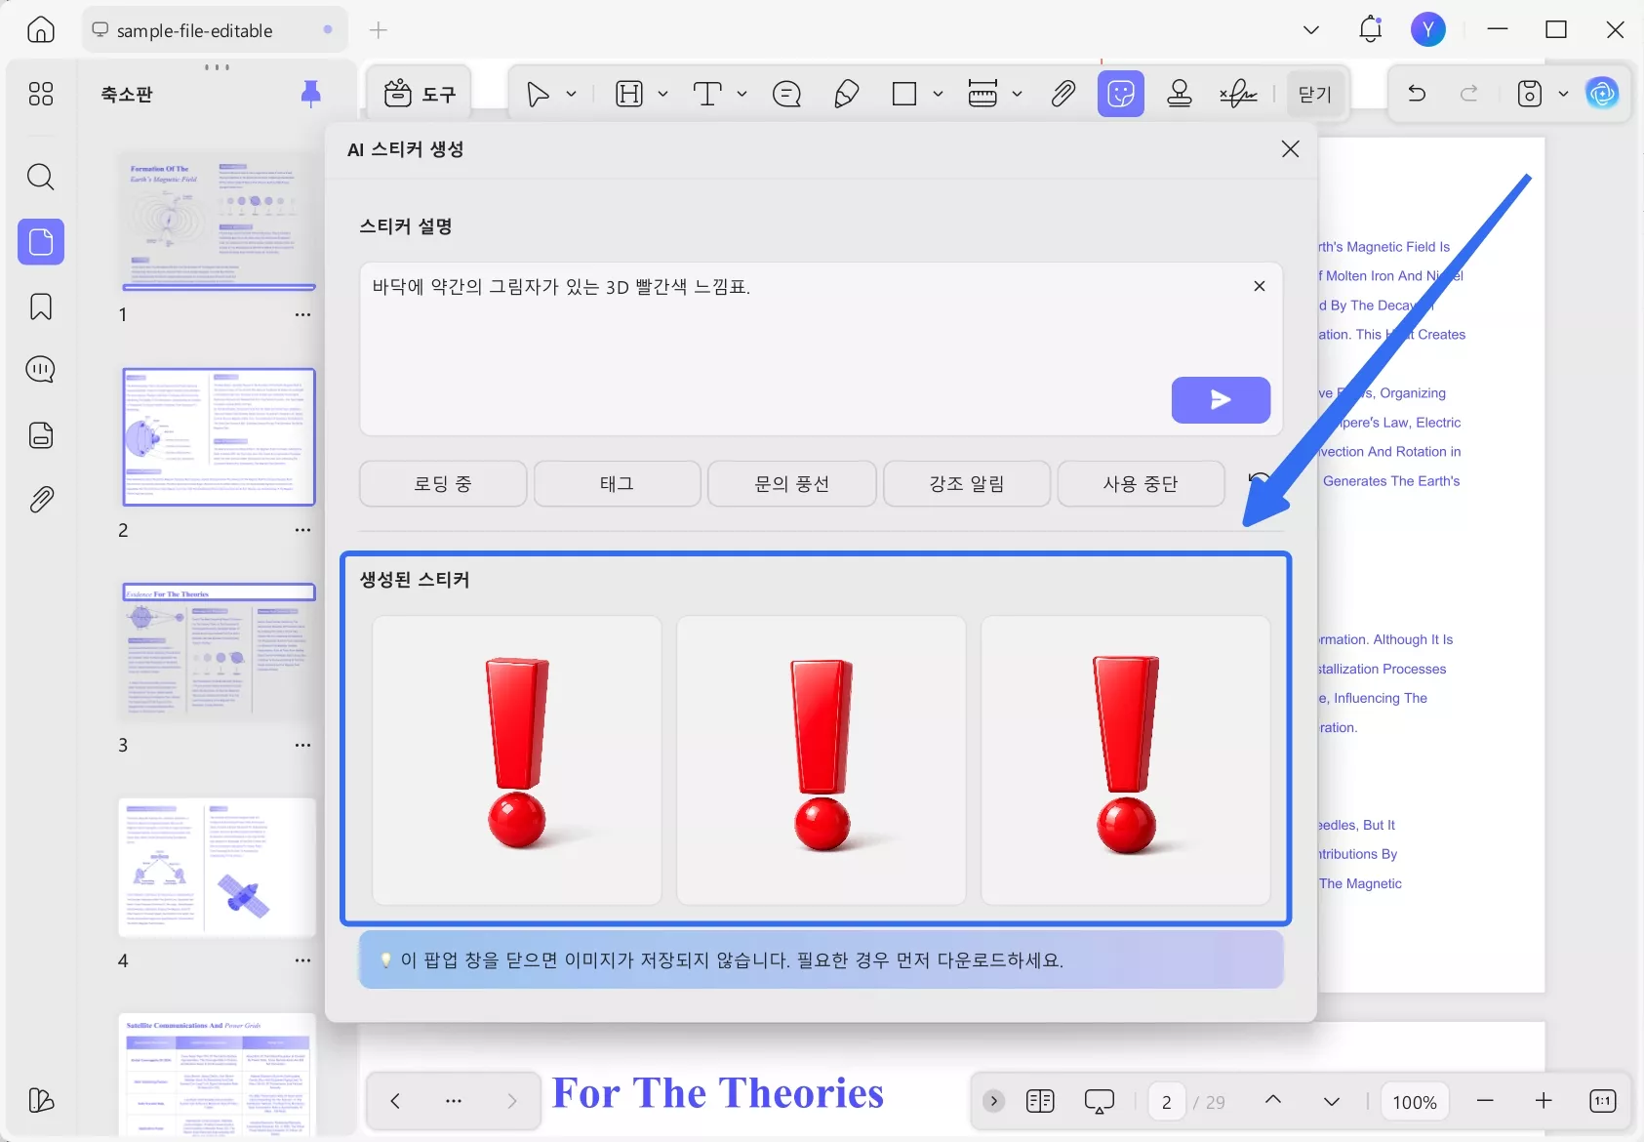Select the signature tool
This screenshot has height=1142, width=1644.
coord(1238,94)
